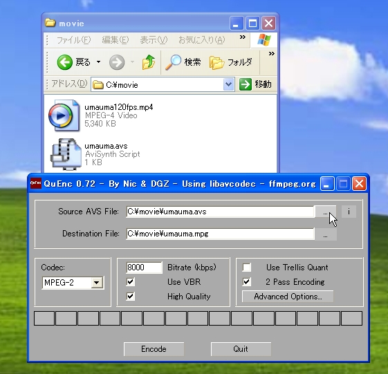This screenshot has width=388, height=374.
Task: Browse for the Source AVS File
Action: pos(325,212)
